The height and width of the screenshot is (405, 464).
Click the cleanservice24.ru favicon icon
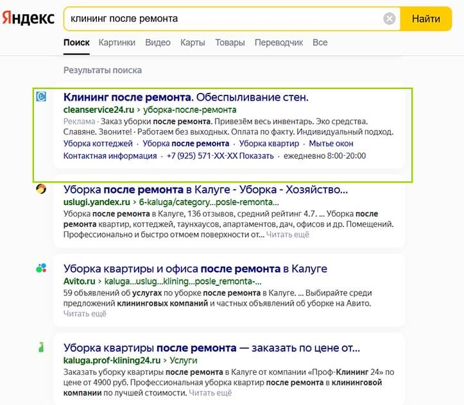pyautogui.click(x=41, y=96)
